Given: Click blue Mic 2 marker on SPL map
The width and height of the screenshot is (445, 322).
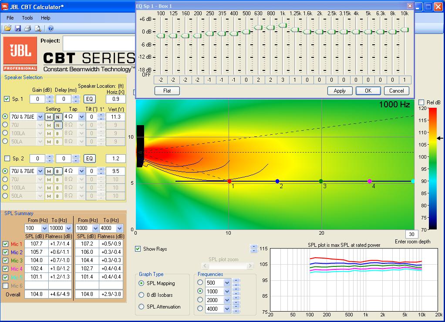Looking at the screenshot, I should click(x=277, y=181).
